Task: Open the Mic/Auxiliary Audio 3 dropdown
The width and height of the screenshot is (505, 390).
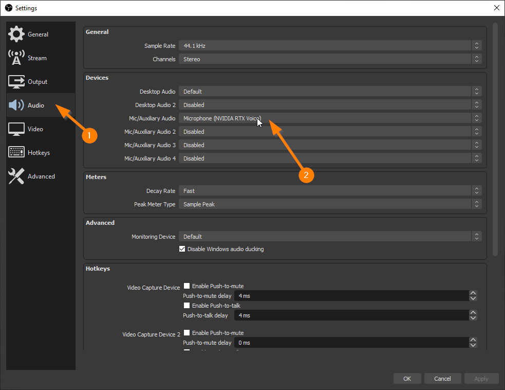Action: click(x=330, y=145)
